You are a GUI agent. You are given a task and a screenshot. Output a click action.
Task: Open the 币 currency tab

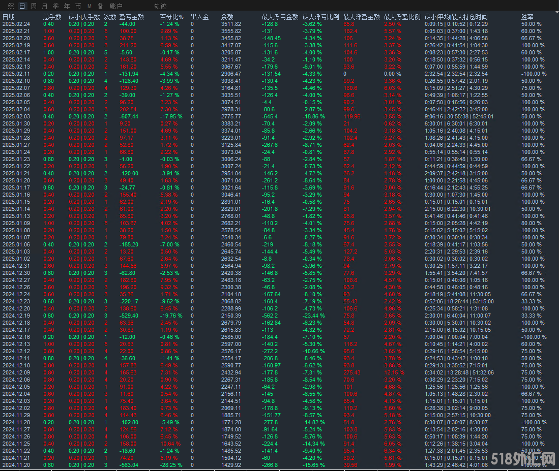tap(78, 6)
